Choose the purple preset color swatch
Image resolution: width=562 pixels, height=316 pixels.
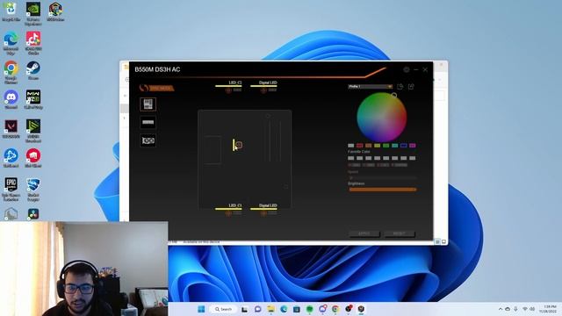click(413, 146)
